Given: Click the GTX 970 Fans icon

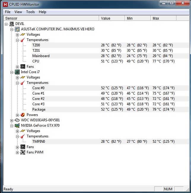Looking at the screenshot, I should click(x=23, y=147).
